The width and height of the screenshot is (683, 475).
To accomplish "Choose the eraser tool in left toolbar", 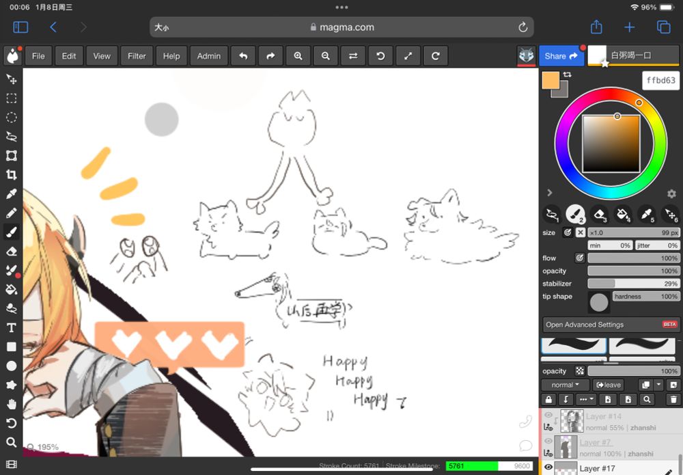I will (11, 252).
